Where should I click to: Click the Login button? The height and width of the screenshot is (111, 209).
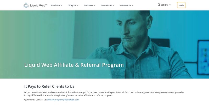pos(181,5)
